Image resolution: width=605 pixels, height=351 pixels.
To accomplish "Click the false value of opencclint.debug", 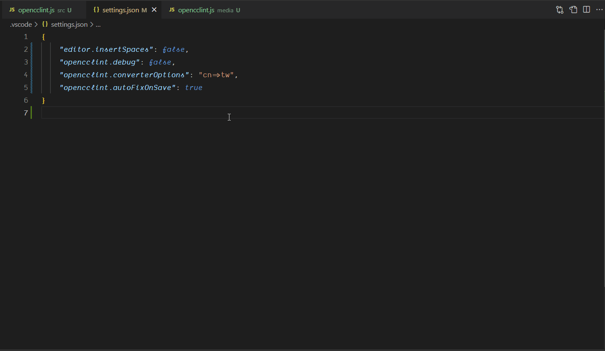I will [x=160, y=62].
